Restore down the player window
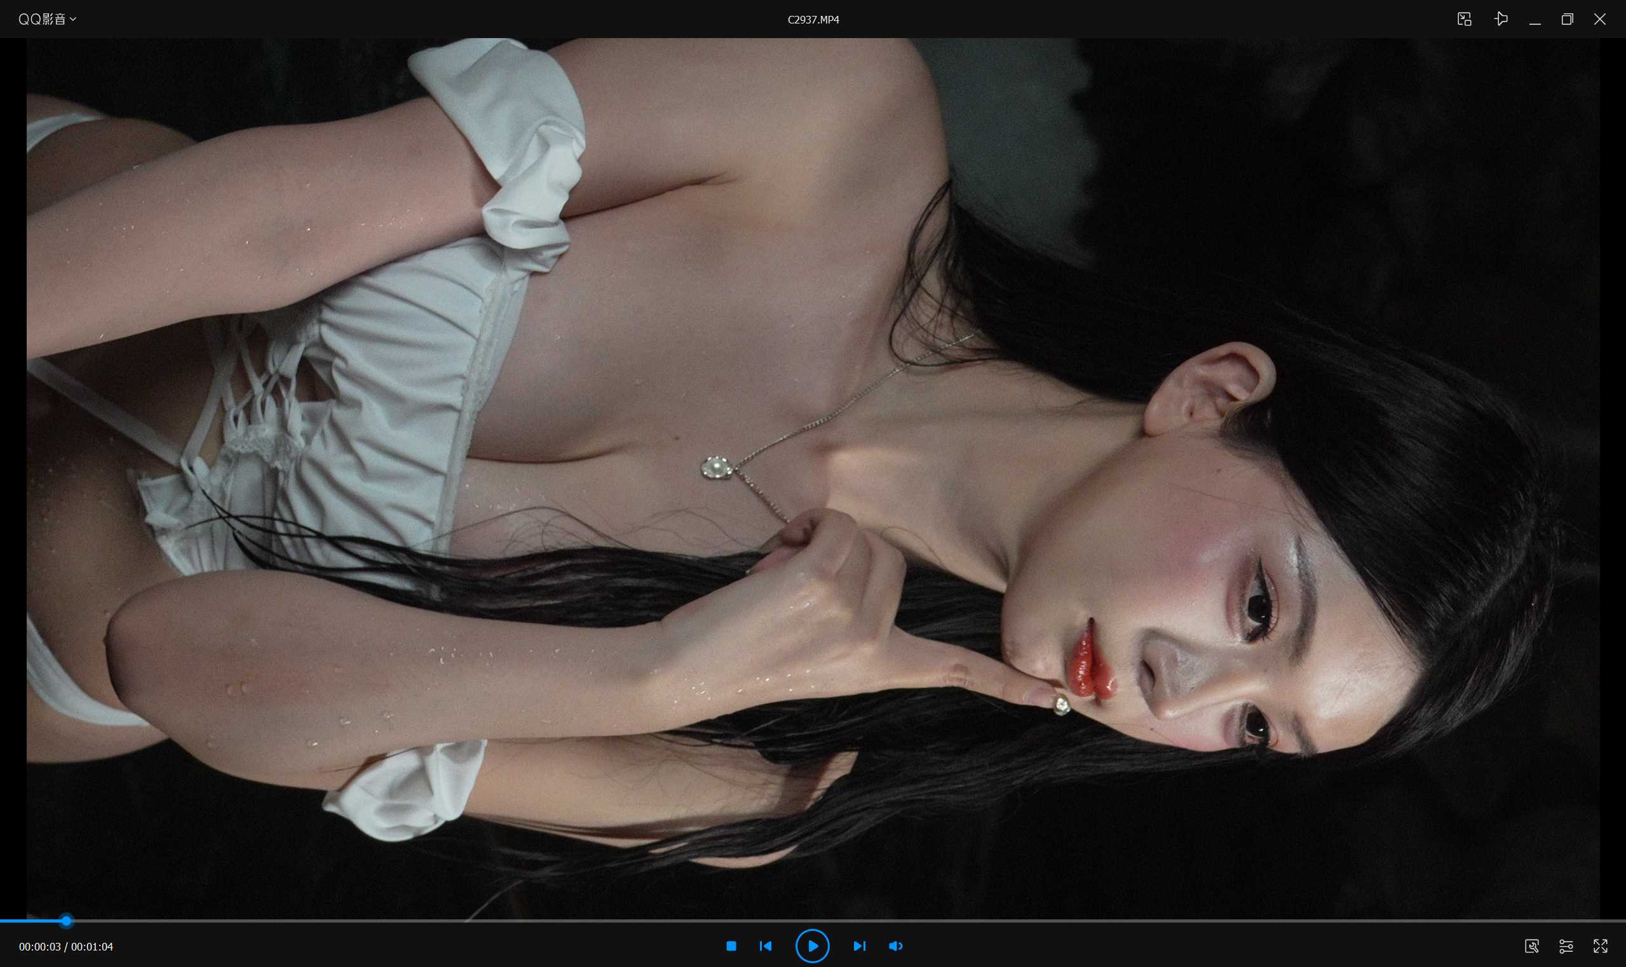Image resolution: width=1626 pixels, height=967 pixels. click(1568, 19)
